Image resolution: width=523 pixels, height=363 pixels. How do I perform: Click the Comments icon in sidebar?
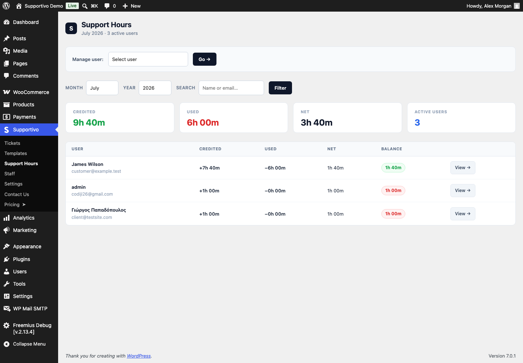(x=7, y=76)
